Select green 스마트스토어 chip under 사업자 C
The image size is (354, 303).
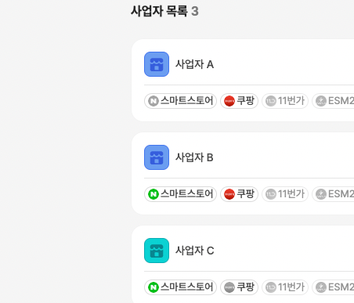click(x=180, y=287)
